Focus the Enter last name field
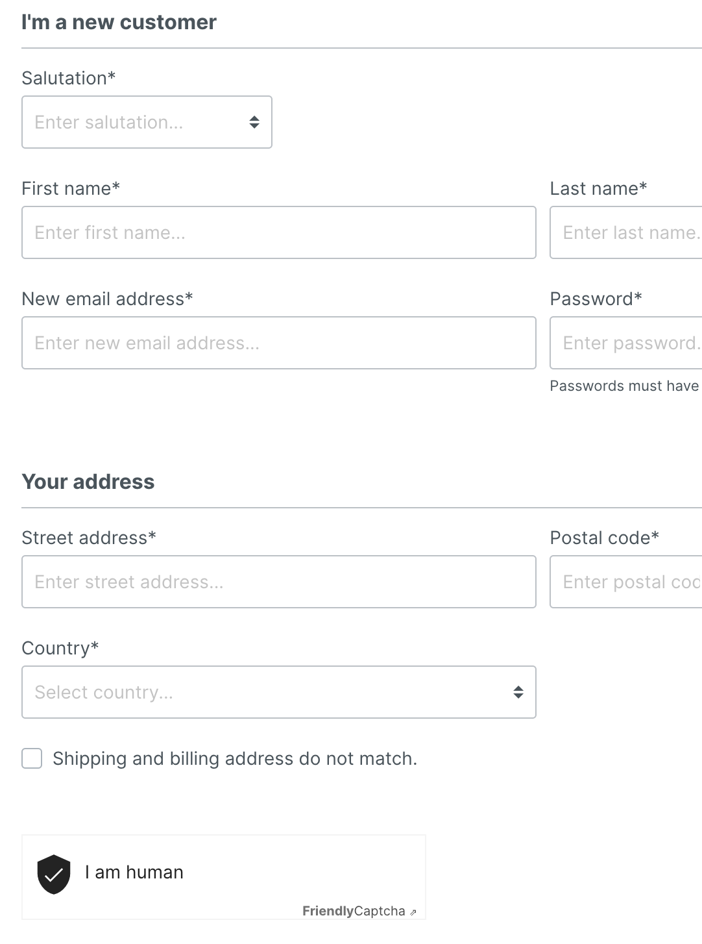This screenshot has height=944, width=702. pyautogui.click(x=626, y=232)
